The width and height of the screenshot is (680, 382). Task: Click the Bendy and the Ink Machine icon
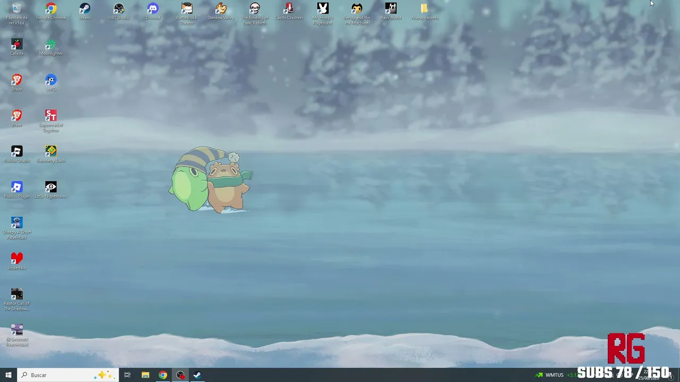coord(357,14)
